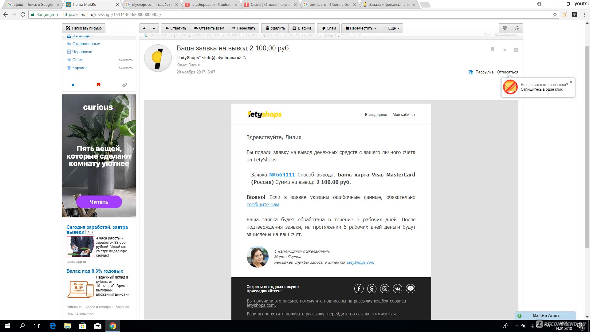Switch to 'letyshops.com - Кэшбэк' tab

click(x=211, y=5)
